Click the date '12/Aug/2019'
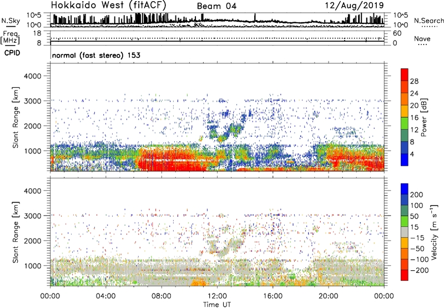Screen dimensions: 444x308 tap(354, 5)
